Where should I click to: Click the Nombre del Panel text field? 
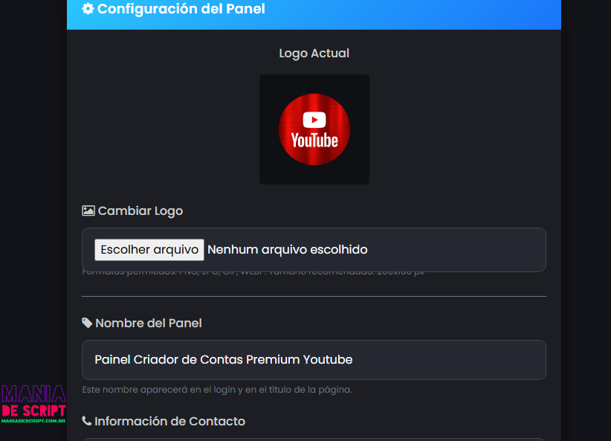point(314,359)
